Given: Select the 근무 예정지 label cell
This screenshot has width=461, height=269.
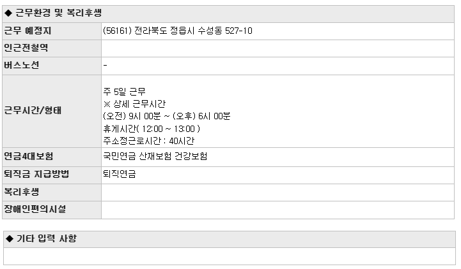Looking at the screenshot, I should 52,31.
